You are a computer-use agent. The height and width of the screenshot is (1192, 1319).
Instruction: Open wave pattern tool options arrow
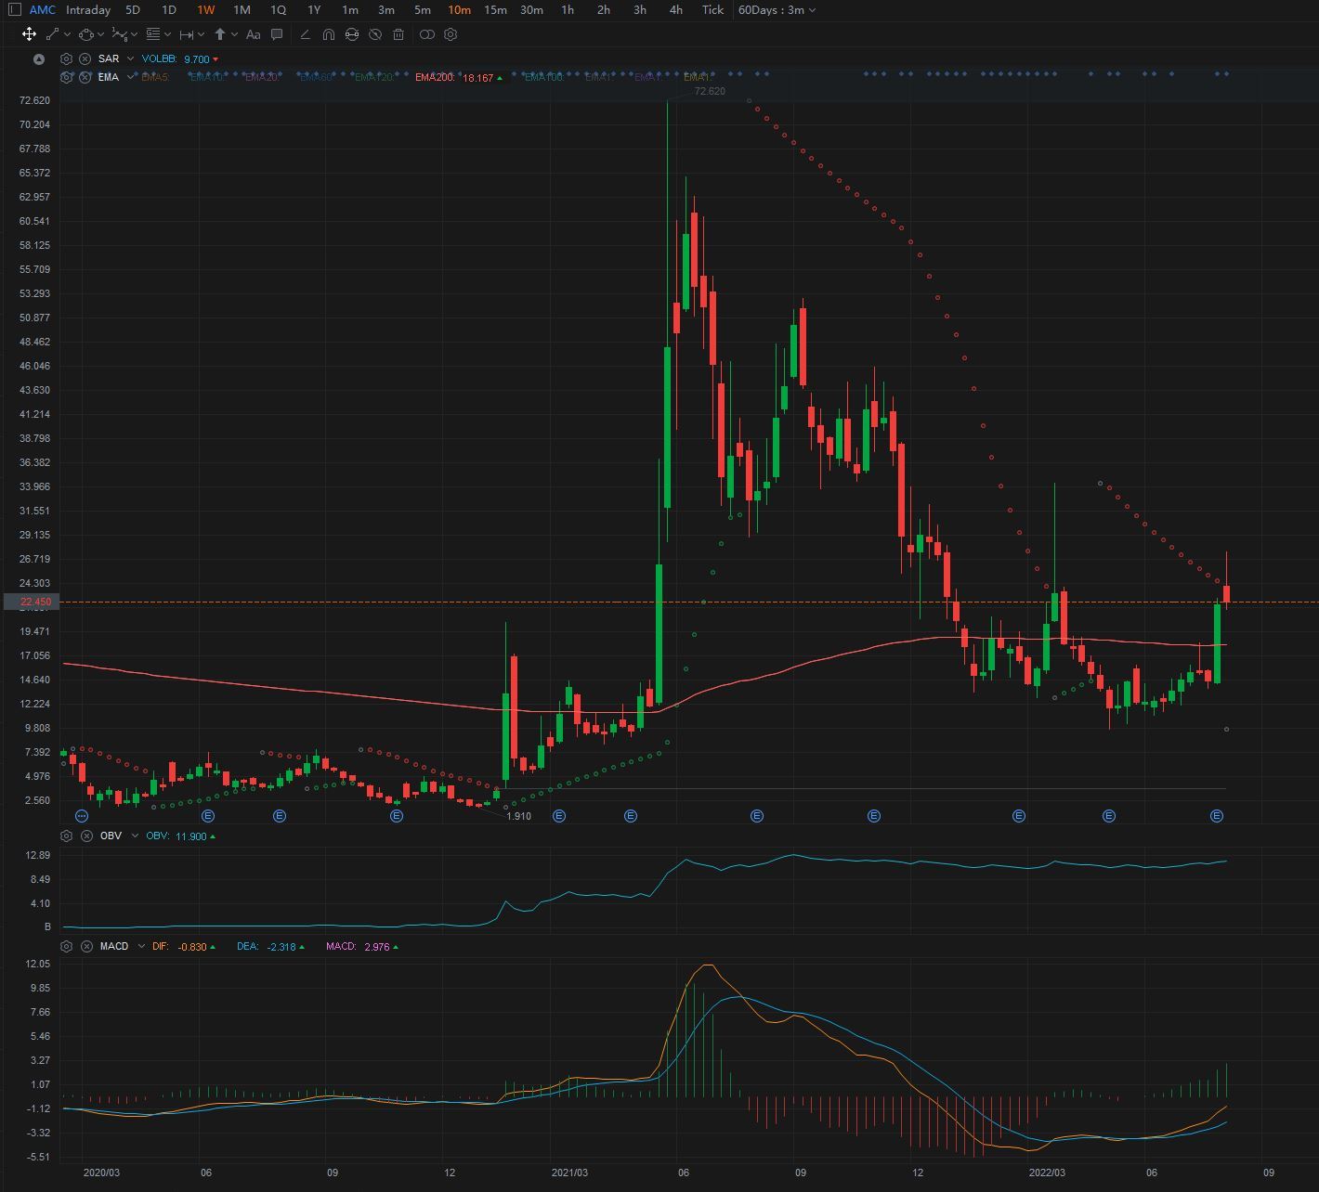[135, 34]
